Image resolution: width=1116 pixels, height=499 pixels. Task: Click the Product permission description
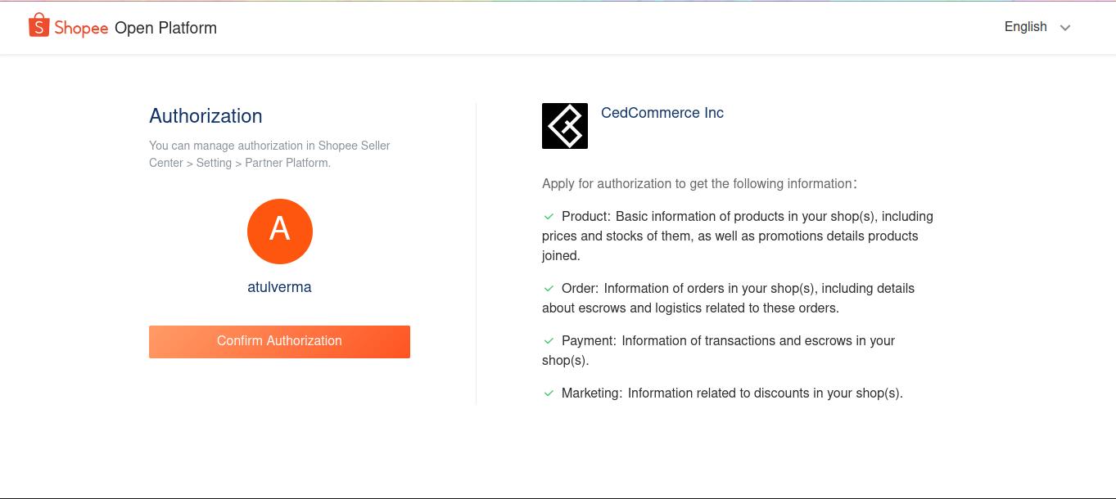(738, 236)
